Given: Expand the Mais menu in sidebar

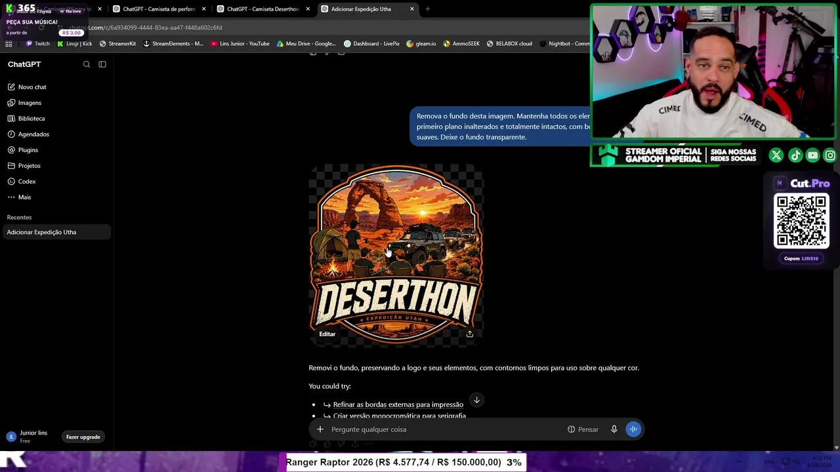Looking at the screenshot, I should 24,197.
